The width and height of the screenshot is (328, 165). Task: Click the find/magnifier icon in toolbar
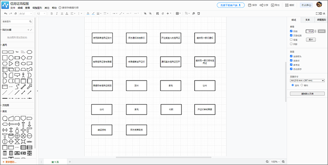click(x=193, y=13)
